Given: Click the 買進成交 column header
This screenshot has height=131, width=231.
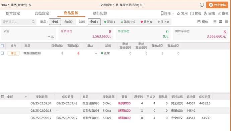Looking at the screenshot, I should (157, 46).
